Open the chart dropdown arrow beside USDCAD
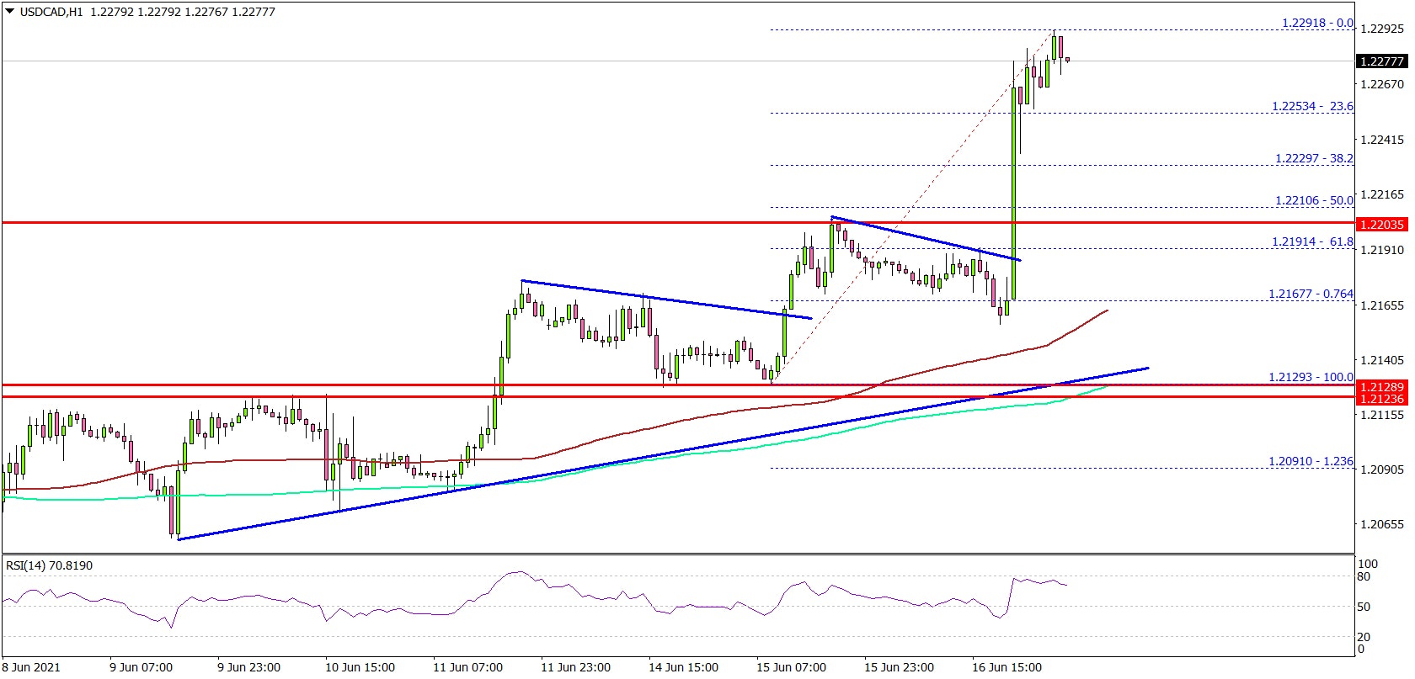 pyautogui.click(x=9, y=12)
